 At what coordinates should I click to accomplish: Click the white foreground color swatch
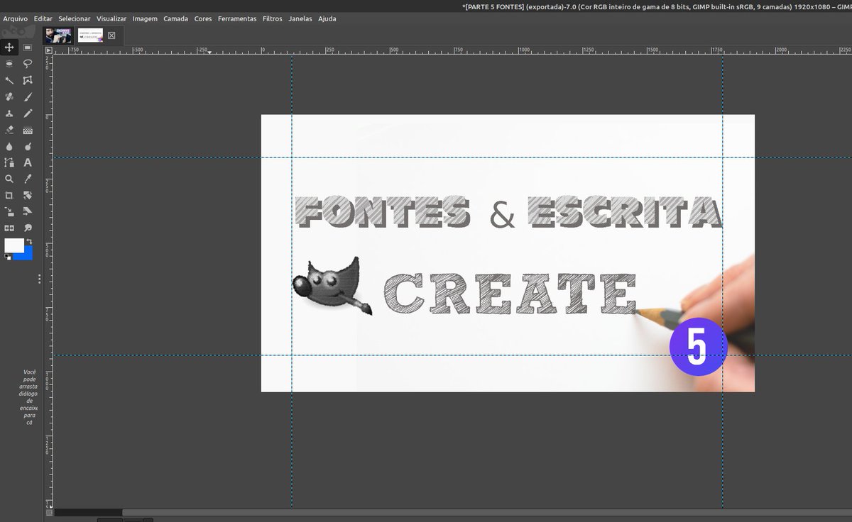tap(13, 245)
